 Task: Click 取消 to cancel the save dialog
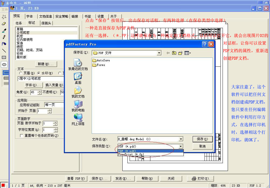coord(203,146)
